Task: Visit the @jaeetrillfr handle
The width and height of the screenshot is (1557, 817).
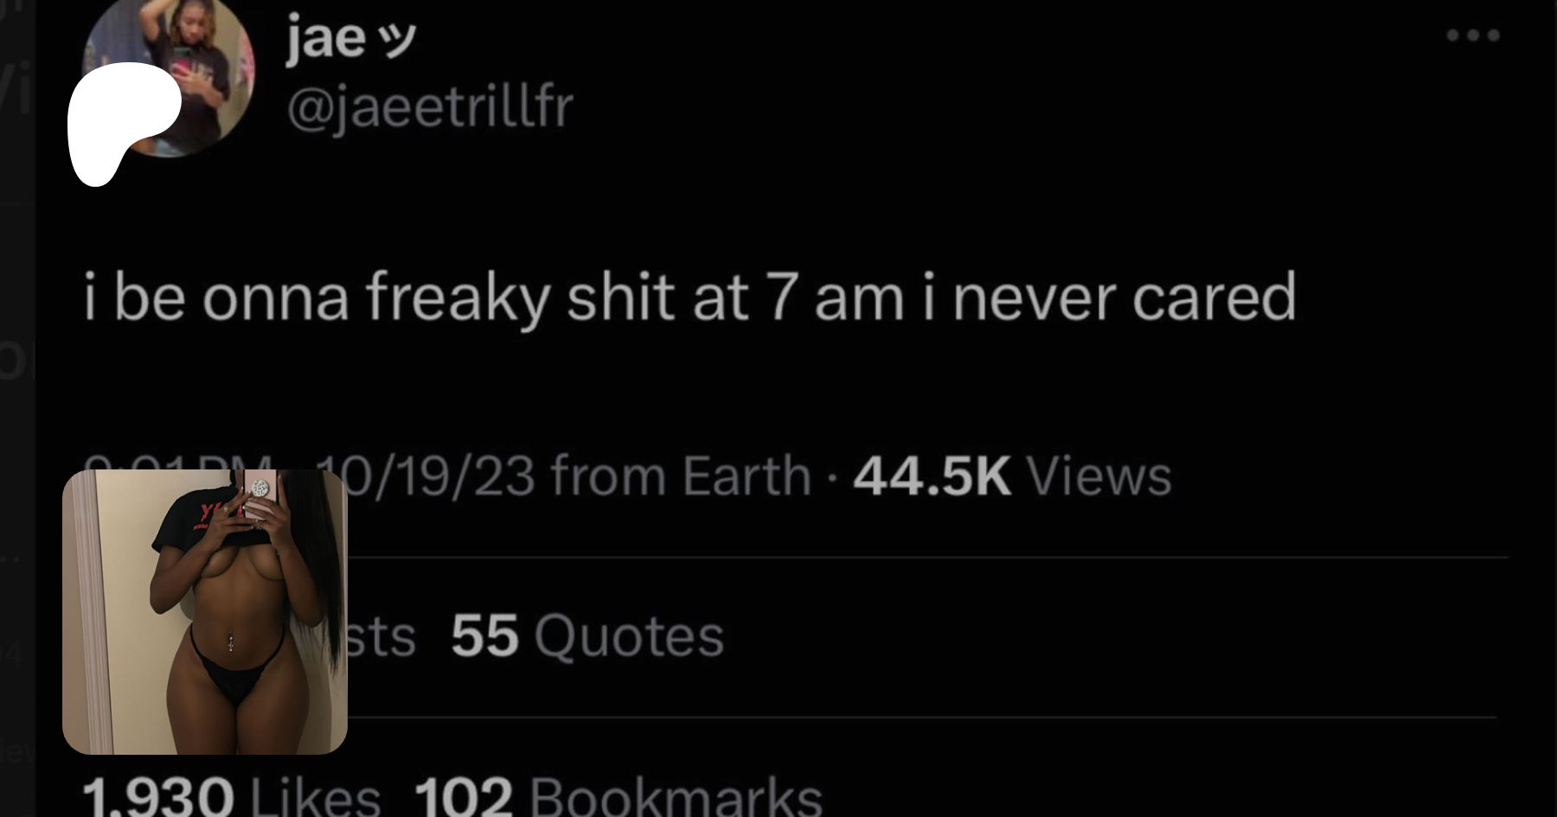Action: (x=430, y=106)
